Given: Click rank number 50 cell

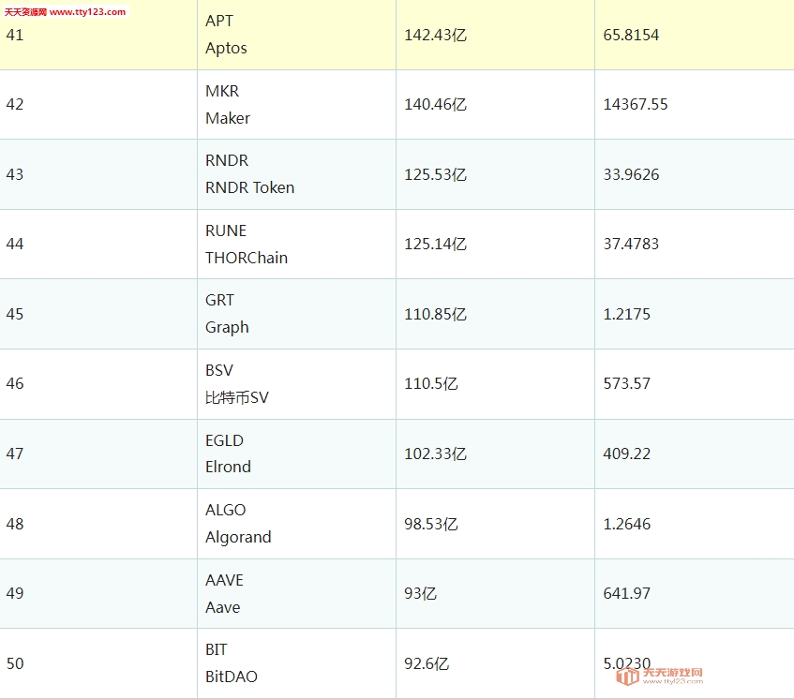Looking at the screenshot, I should pyautogui.click(x=98, y=663).
